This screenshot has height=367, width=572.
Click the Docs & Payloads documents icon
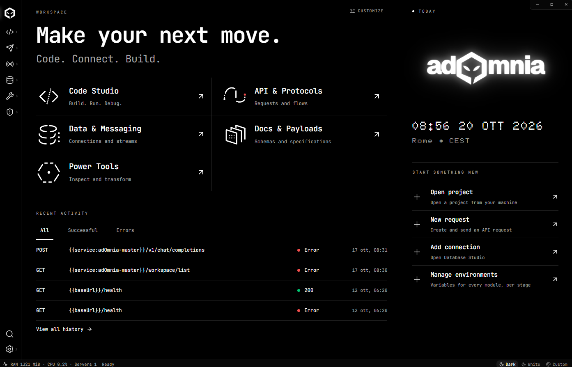[236, 135]
